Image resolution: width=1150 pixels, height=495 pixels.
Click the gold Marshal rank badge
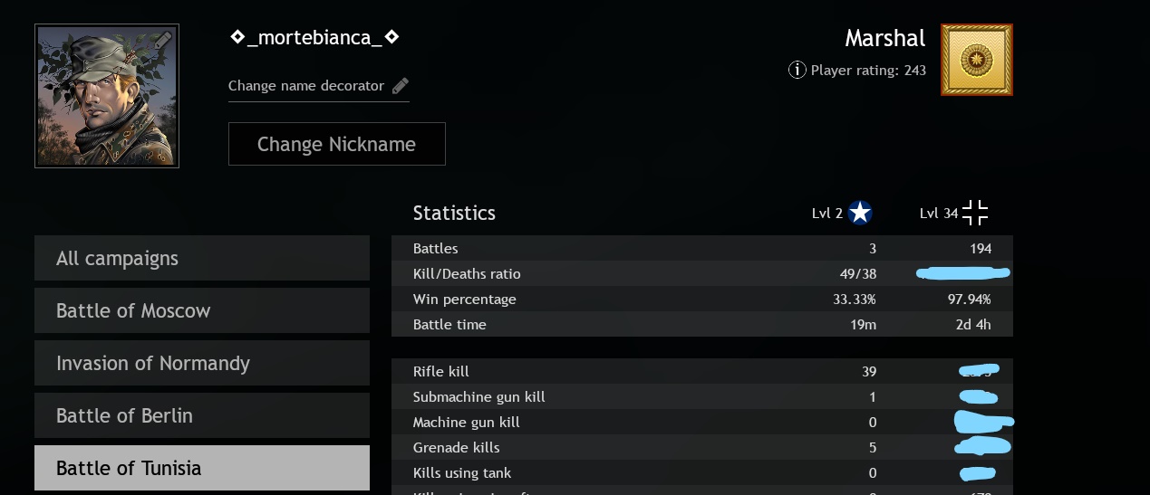click(x=976, y=60)
